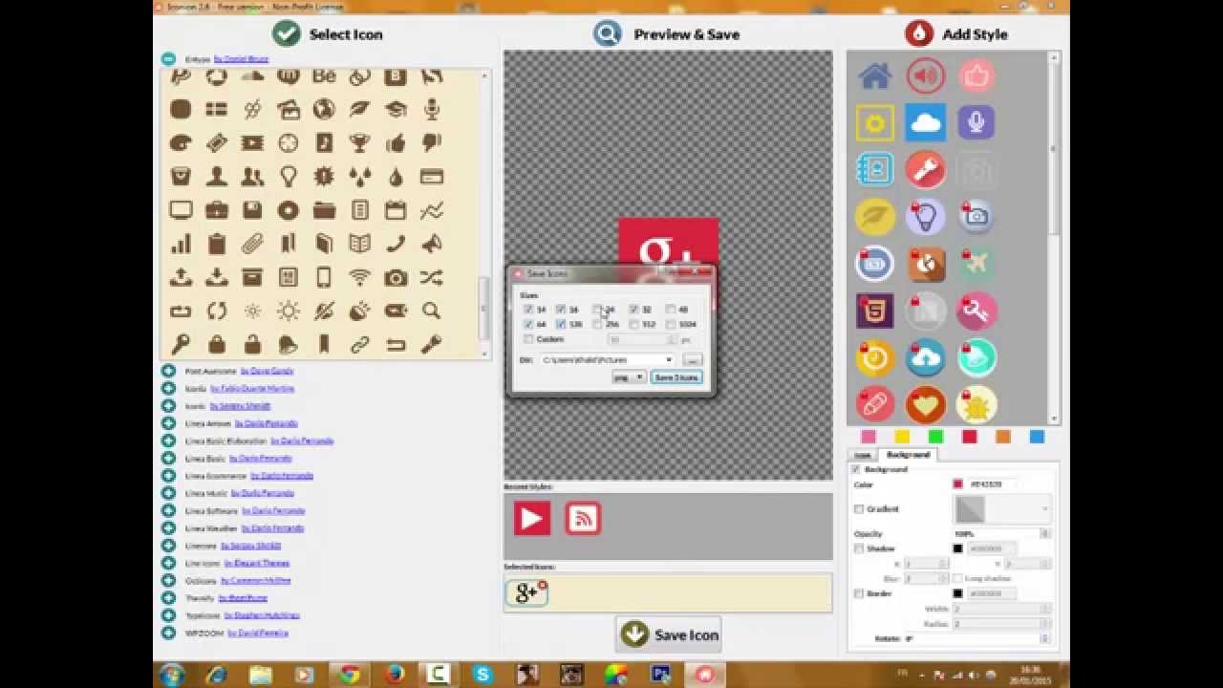Click the Save Icon button
Image resolution: width=1223 pixels, height=688 pixels.
coord(668,634)
